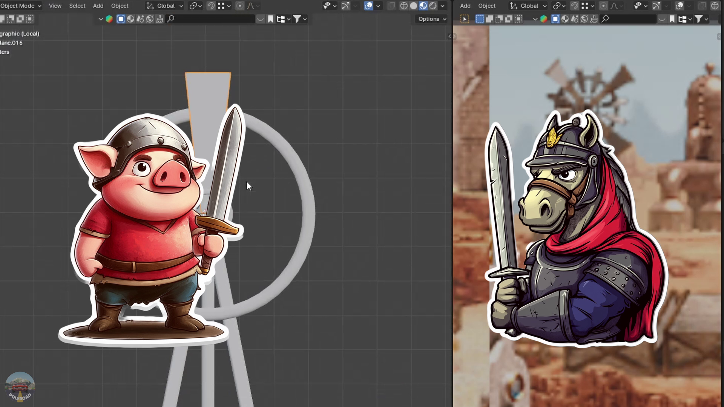Toggle overlays in left viewport
The height and width of the screenshot is (407, 724).
(368, 6)
